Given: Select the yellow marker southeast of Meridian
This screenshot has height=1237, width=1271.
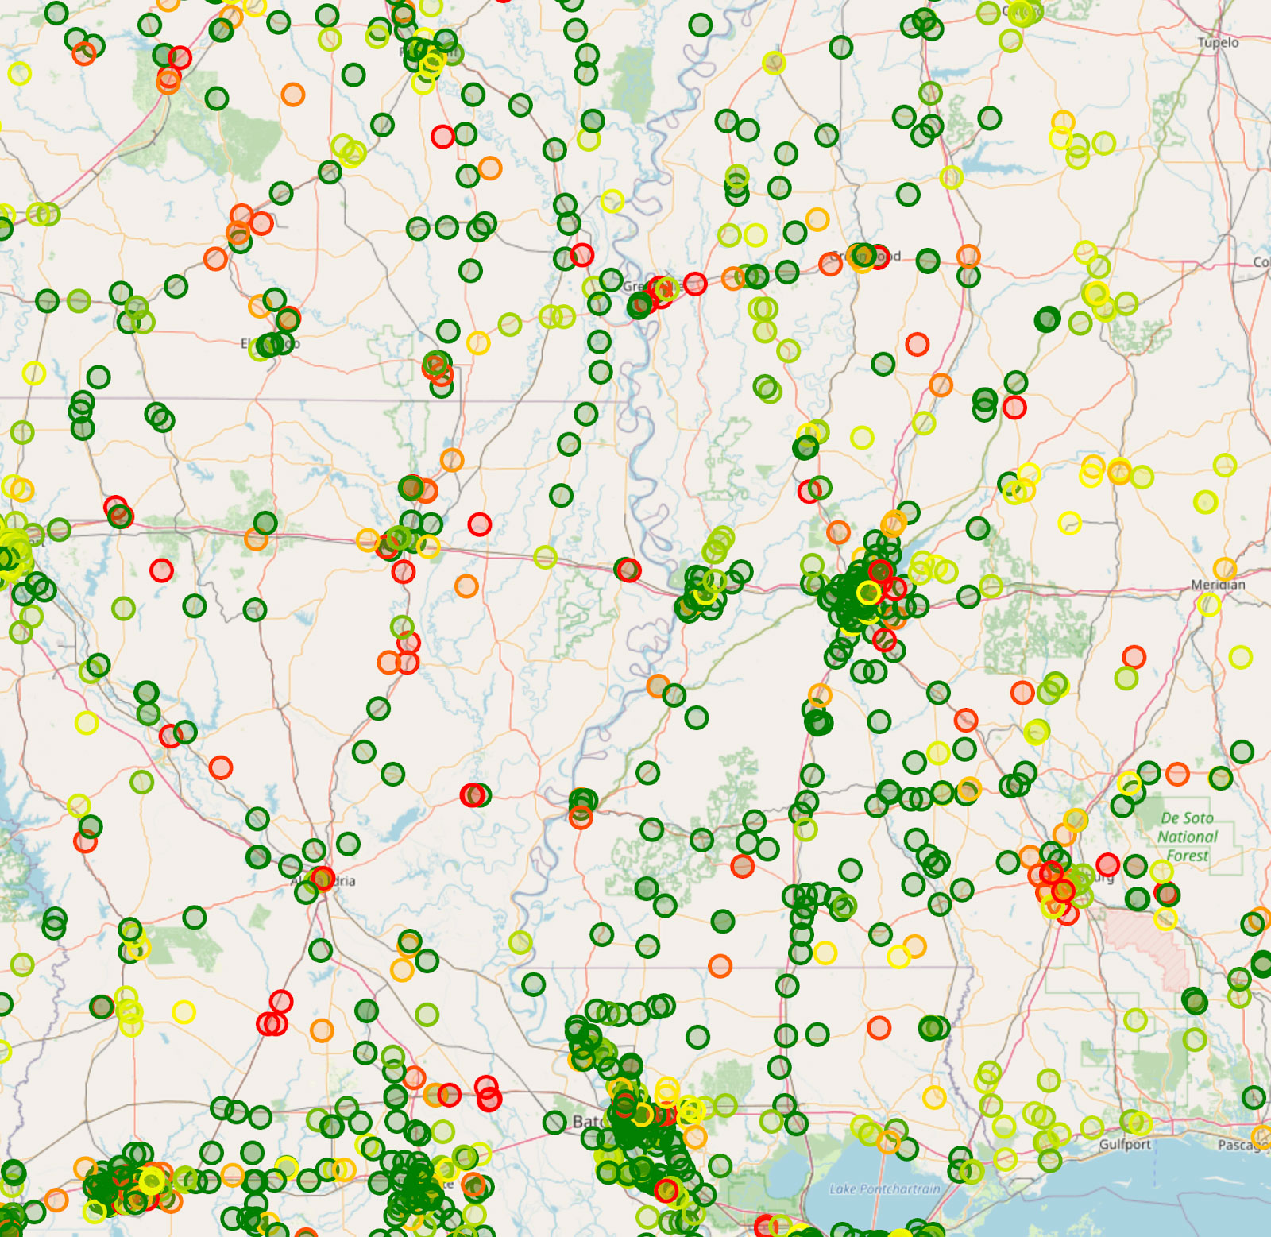Looking at the screenshot, I should 1240,657.
